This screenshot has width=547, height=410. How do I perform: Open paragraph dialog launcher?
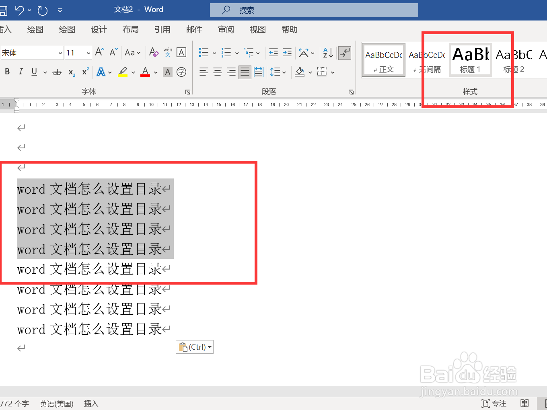click(x=351, y=92)
